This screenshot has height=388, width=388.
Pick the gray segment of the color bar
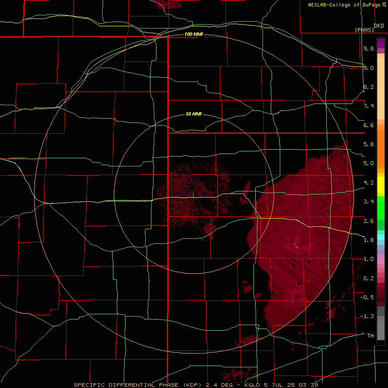tap(381, 324)
